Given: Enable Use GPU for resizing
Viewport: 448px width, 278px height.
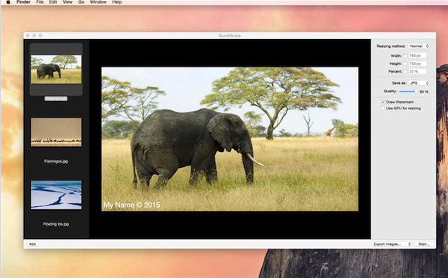Looking at the screenshot, I should (383, 109).
